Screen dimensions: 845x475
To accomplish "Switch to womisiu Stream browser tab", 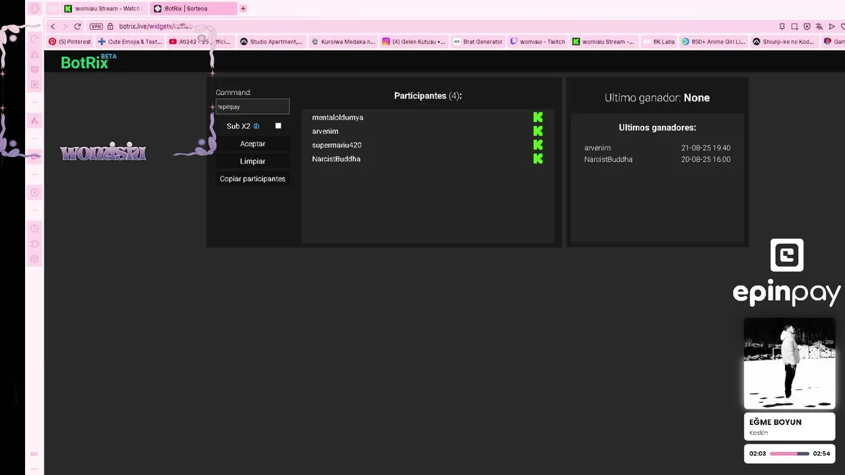I will tap(103, 9).
